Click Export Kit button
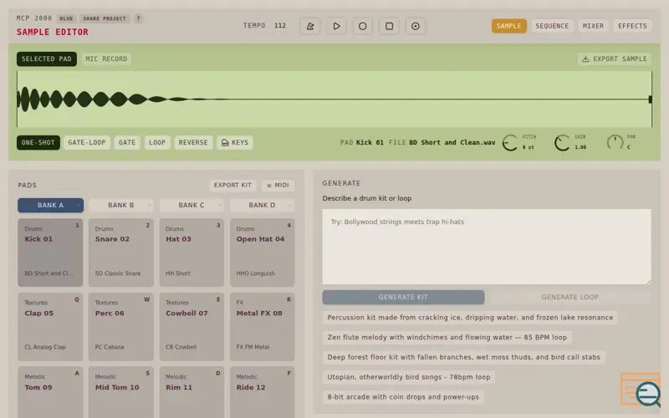Viewport: 669px width, 418px height. click(x=232, y=185)
